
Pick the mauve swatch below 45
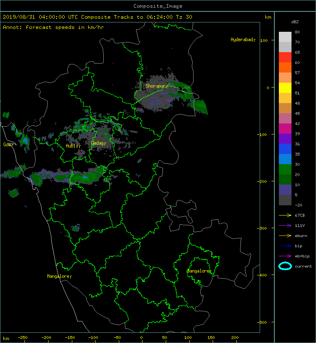(x=285, y=119)
